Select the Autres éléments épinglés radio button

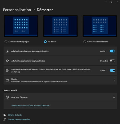6,42
